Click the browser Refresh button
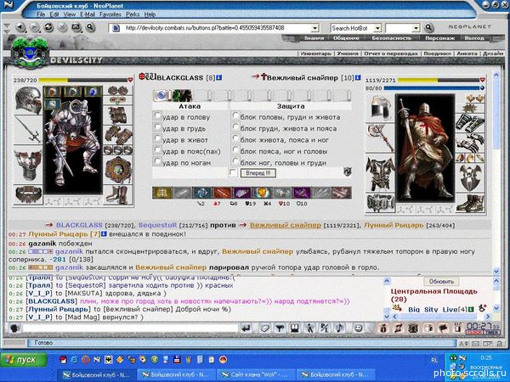 pos(48,27)
